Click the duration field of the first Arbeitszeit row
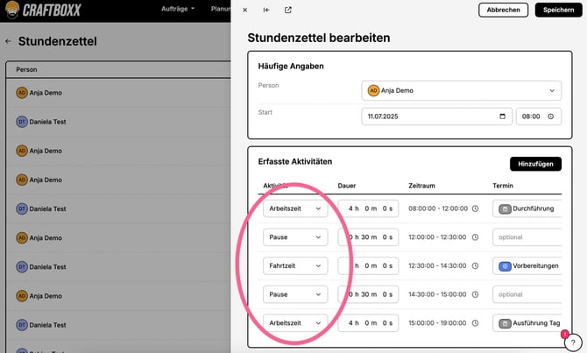The width and height of the screenshot is (587, 353). [368, 208]
